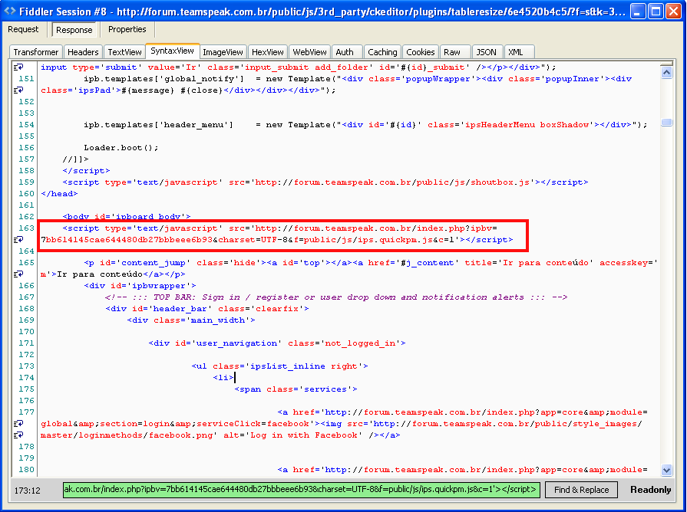
Task: Click the '</script>' tag on line 158
Action: coord(86,171)
